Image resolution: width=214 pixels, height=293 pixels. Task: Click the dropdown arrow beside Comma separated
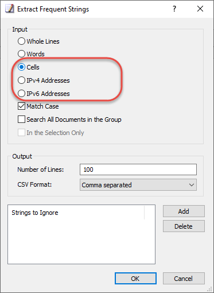click(192, 185)
